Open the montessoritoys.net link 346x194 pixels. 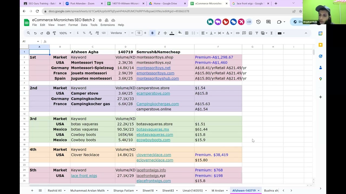pyautogui.click(x=154, y=68)
